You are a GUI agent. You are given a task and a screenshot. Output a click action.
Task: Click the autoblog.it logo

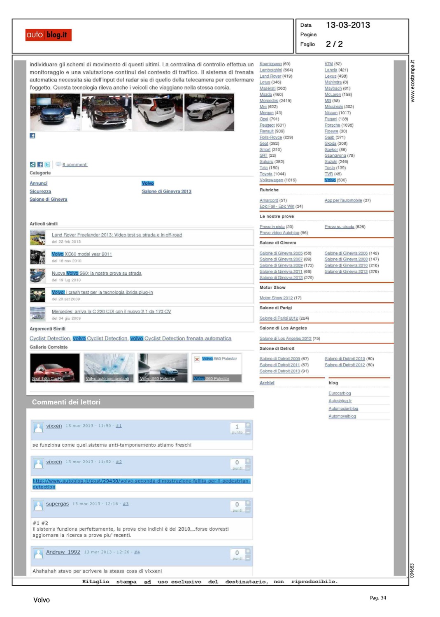tap(48, 35)
